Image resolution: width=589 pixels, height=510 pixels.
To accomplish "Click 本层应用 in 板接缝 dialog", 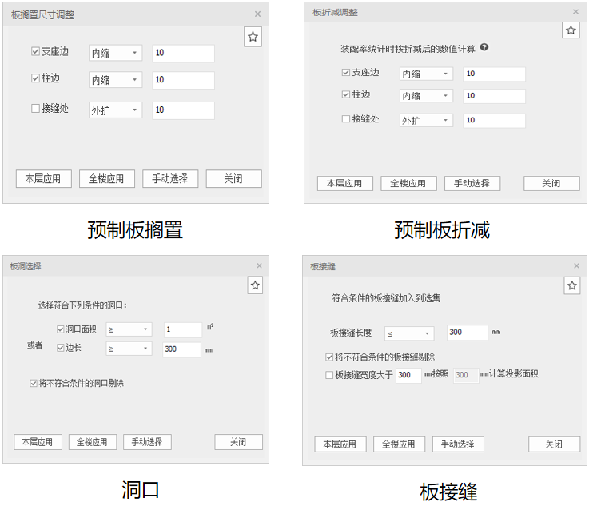I will click(x=340, y=444).
